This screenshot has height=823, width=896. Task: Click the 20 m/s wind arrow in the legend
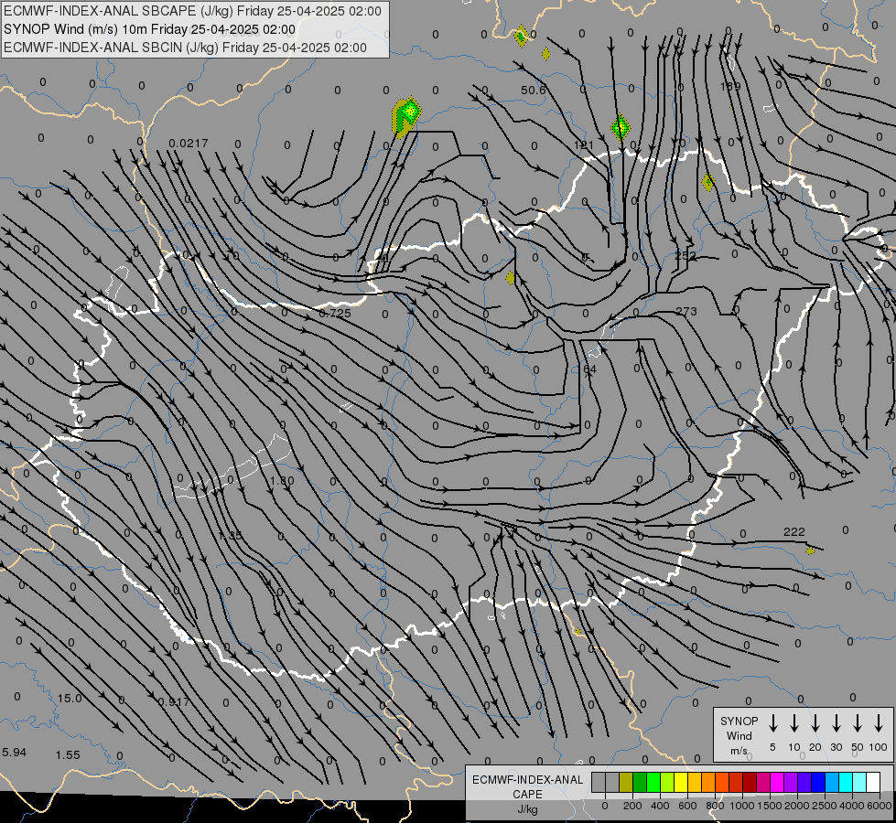coord(815,723)
